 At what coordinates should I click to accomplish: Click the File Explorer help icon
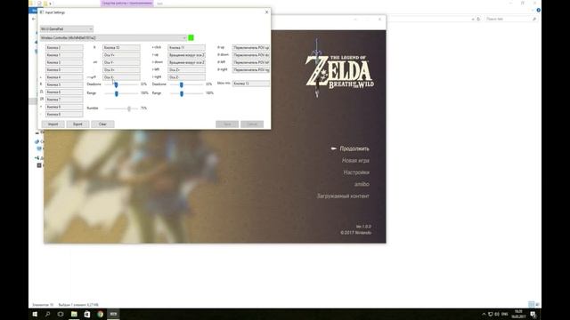(538, 10)
